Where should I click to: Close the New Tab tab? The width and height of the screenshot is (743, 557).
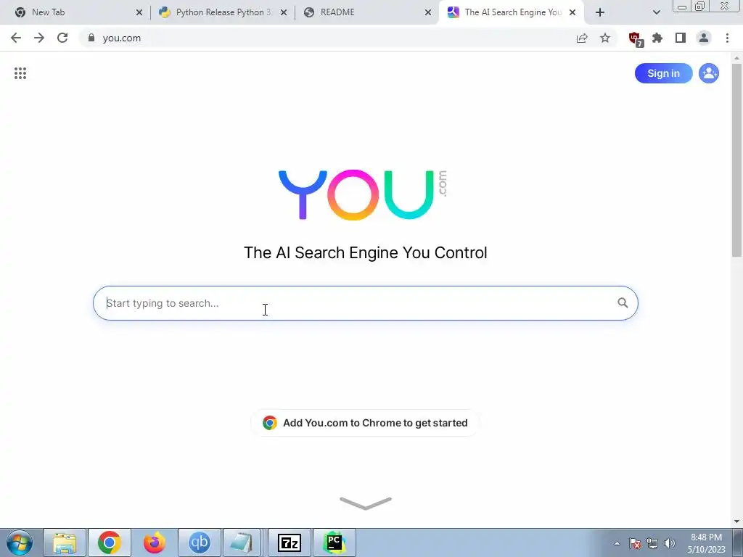click(x=139, y=12)
